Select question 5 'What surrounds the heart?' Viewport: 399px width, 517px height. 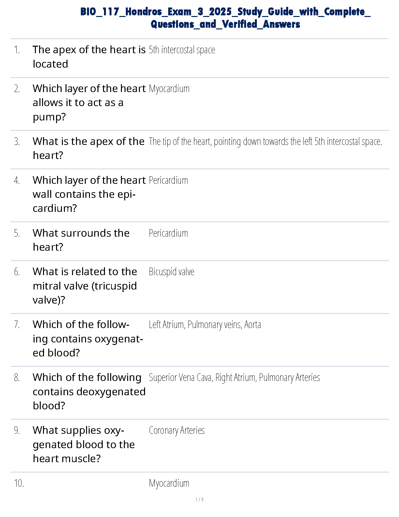click(x=81, y=240)
